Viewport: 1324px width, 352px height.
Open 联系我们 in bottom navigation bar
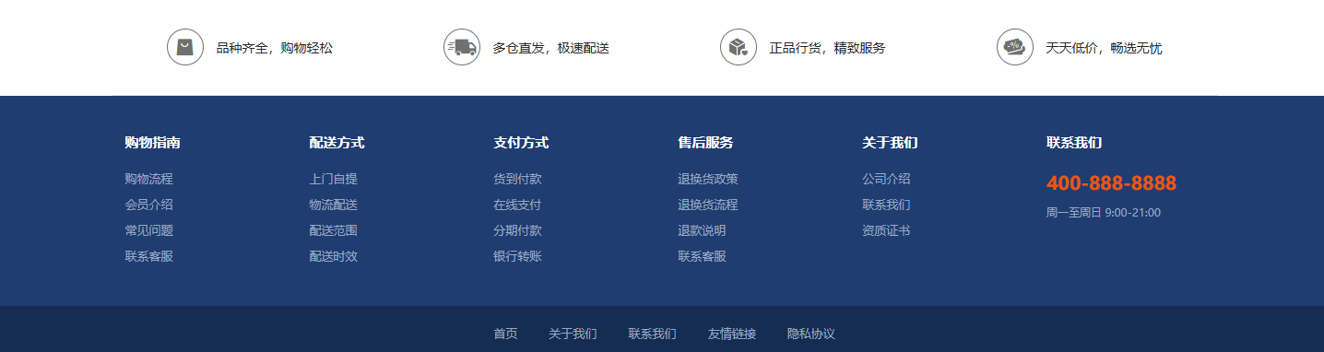tap(653, 334)
